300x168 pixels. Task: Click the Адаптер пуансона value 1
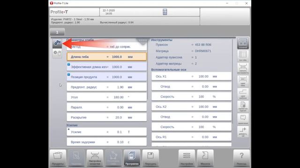[x=196, y=57]
